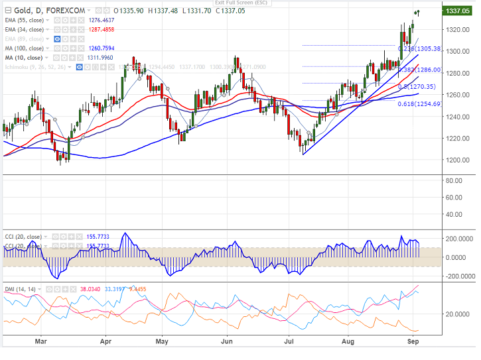Screen dimensions: 481x360
Task: Click DMI value 38.0340
Action: [90, 289]
